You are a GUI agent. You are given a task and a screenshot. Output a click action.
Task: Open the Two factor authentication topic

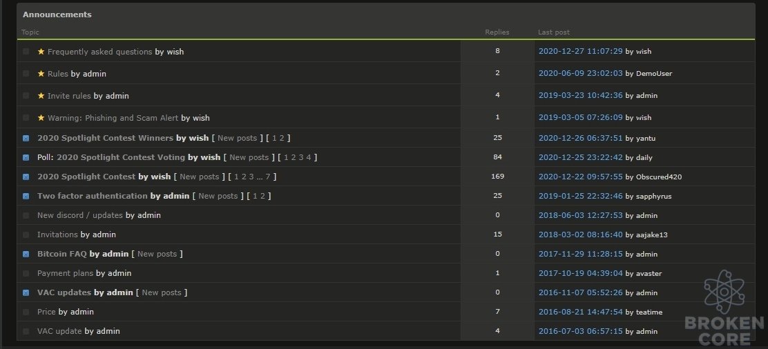[92, 196]
